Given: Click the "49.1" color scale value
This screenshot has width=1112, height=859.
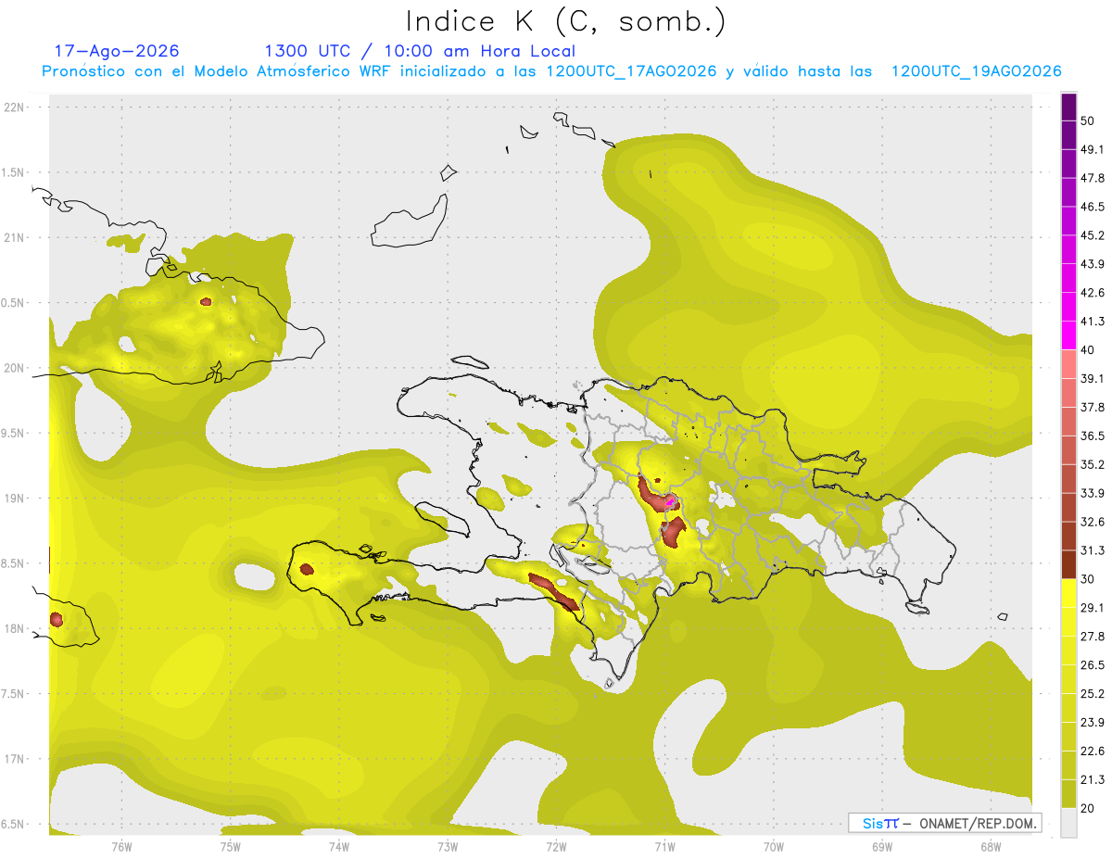Looking at the screenshot, I should (1093, 149).
